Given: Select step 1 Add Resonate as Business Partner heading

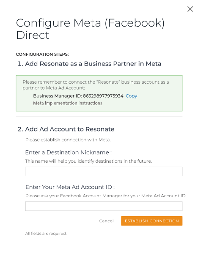Looking at the screenshot, I should [89, 64].
